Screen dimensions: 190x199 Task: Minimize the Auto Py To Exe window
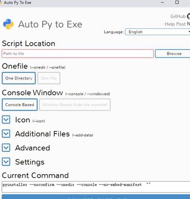[162, 2]
